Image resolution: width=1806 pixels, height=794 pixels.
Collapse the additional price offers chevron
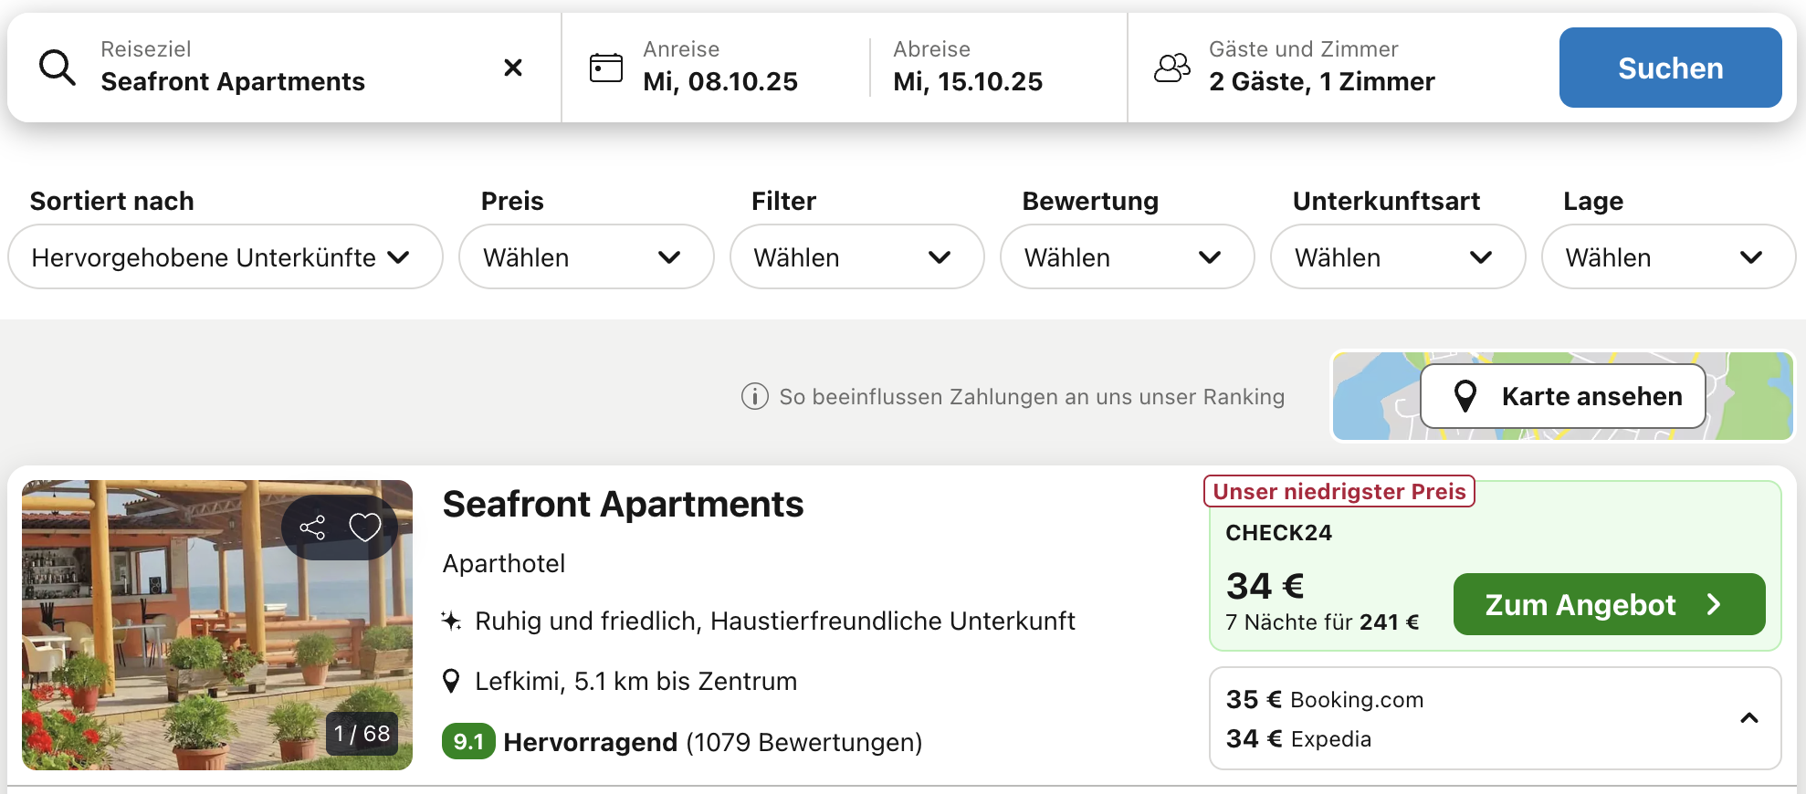tap(1749, 718)
